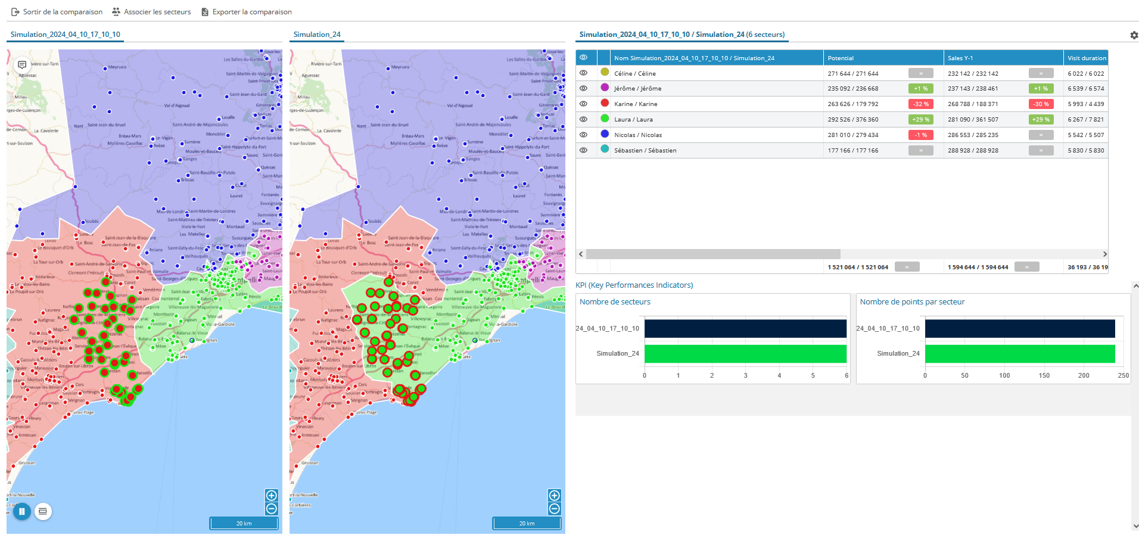
Task: Zoom in on the left map
Action: coord(272,496)
